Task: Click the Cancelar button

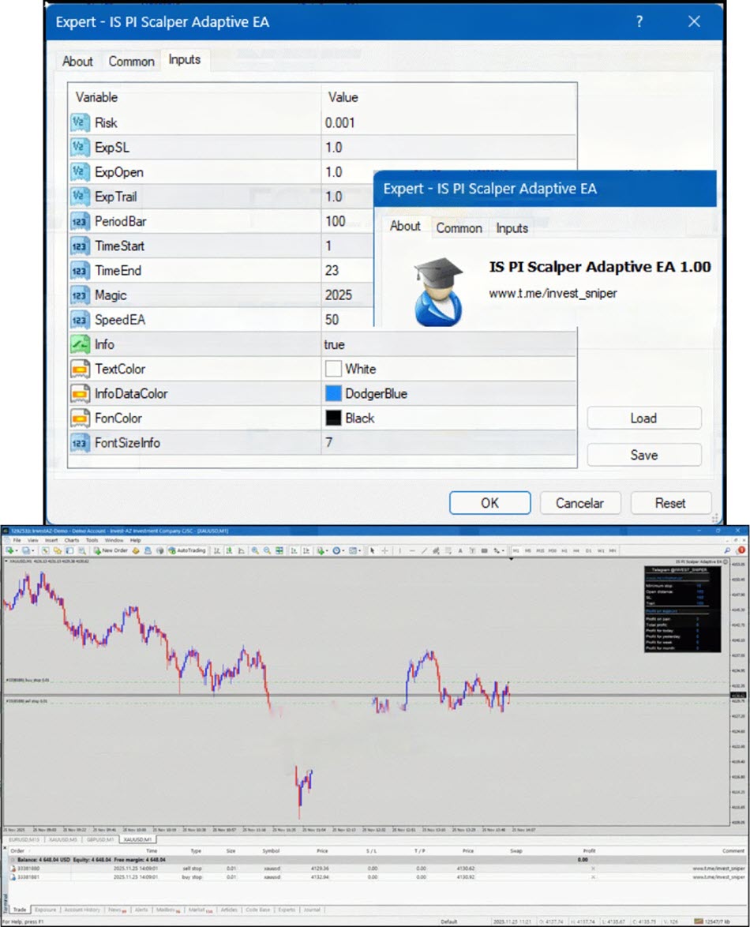Action: [x=579, y=503]
